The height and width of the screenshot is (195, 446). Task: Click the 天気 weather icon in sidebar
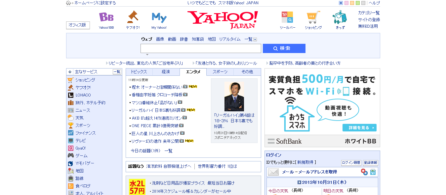coord(70,118)
